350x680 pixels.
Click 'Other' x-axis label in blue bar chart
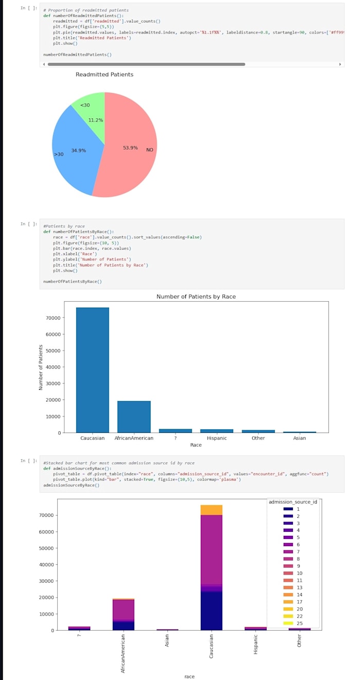pyautogui.click(x=258, y=438)
